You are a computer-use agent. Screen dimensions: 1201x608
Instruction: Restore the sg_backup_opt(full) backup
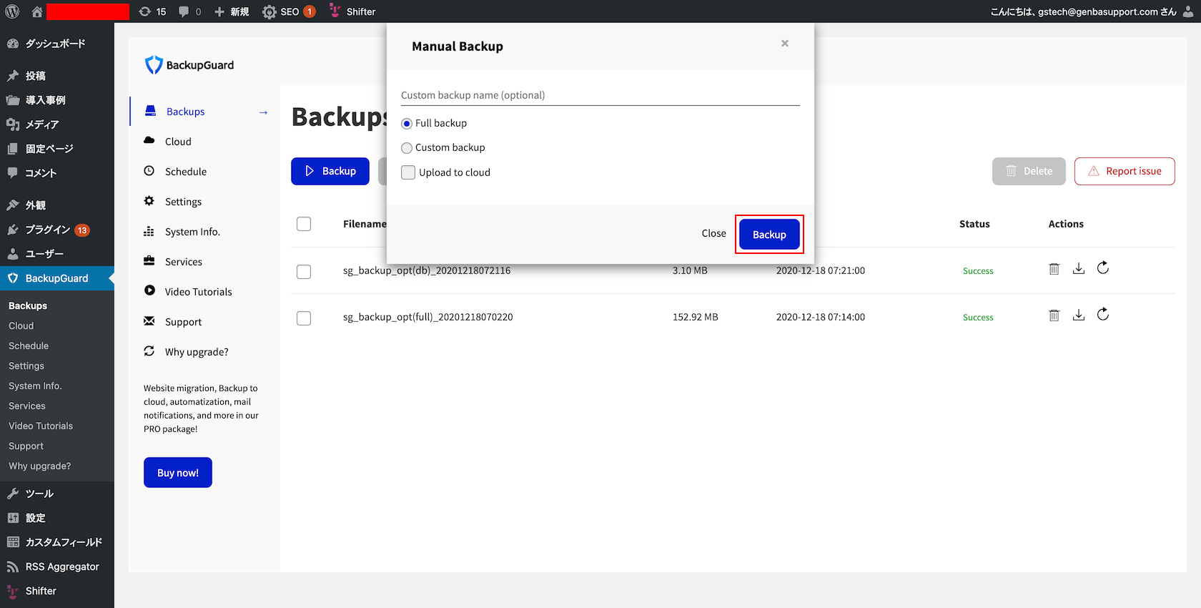click(x=1103, y=314)
